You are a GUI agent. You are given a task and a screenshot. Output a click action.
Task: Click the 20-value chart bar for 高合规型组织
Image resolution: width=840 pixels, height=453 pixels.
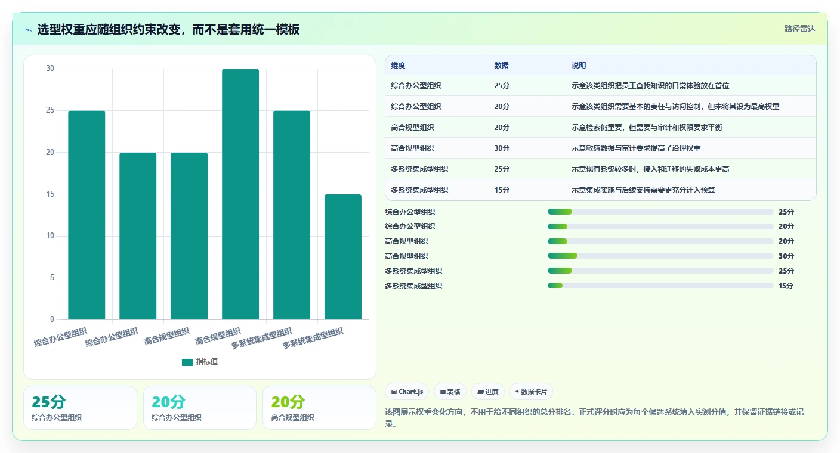189,236
